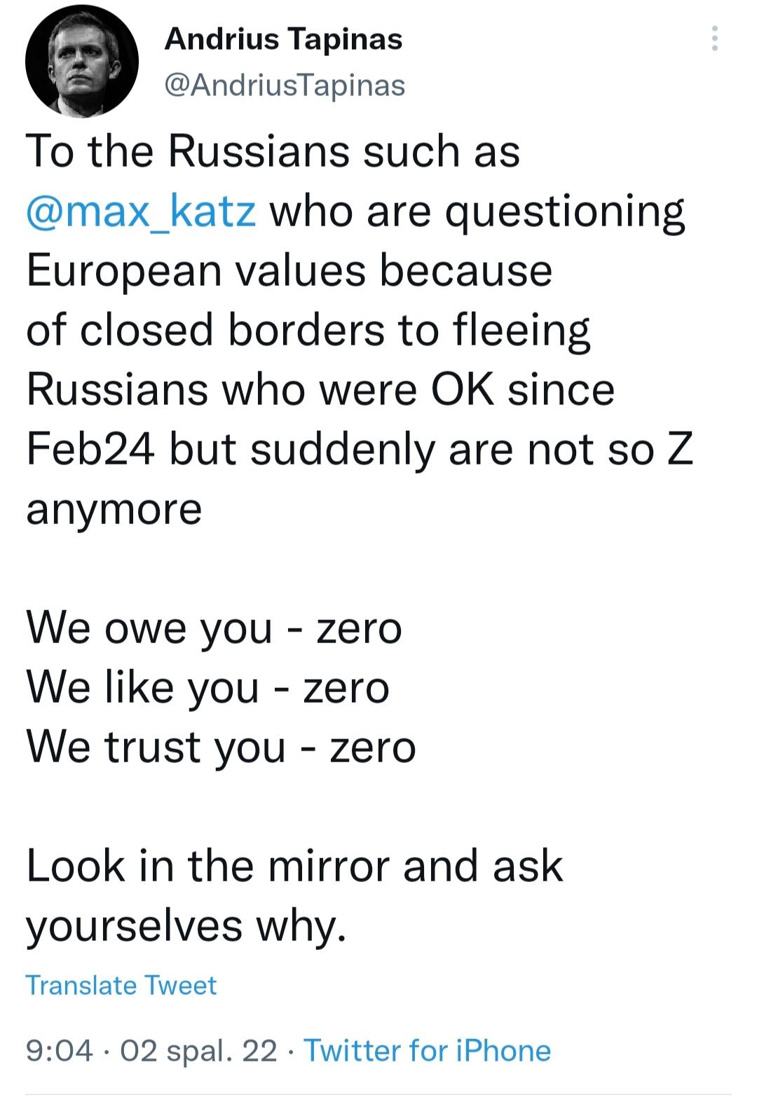Click the line "Russians who were OK since"

[x=320, y=390]
